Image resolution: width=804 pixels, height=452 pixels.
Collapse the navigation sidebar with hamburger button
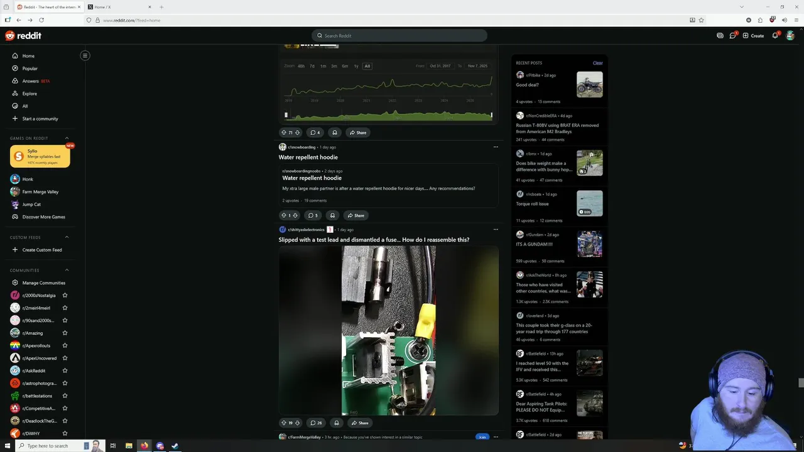tap(85, 55)
